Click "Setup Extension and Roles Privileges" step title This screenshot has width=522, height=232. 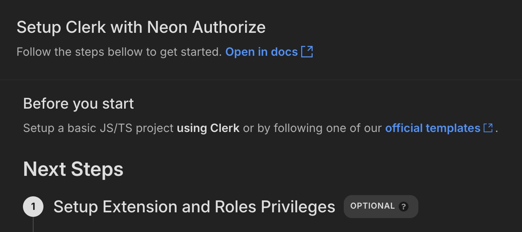(x=194, y=207)
